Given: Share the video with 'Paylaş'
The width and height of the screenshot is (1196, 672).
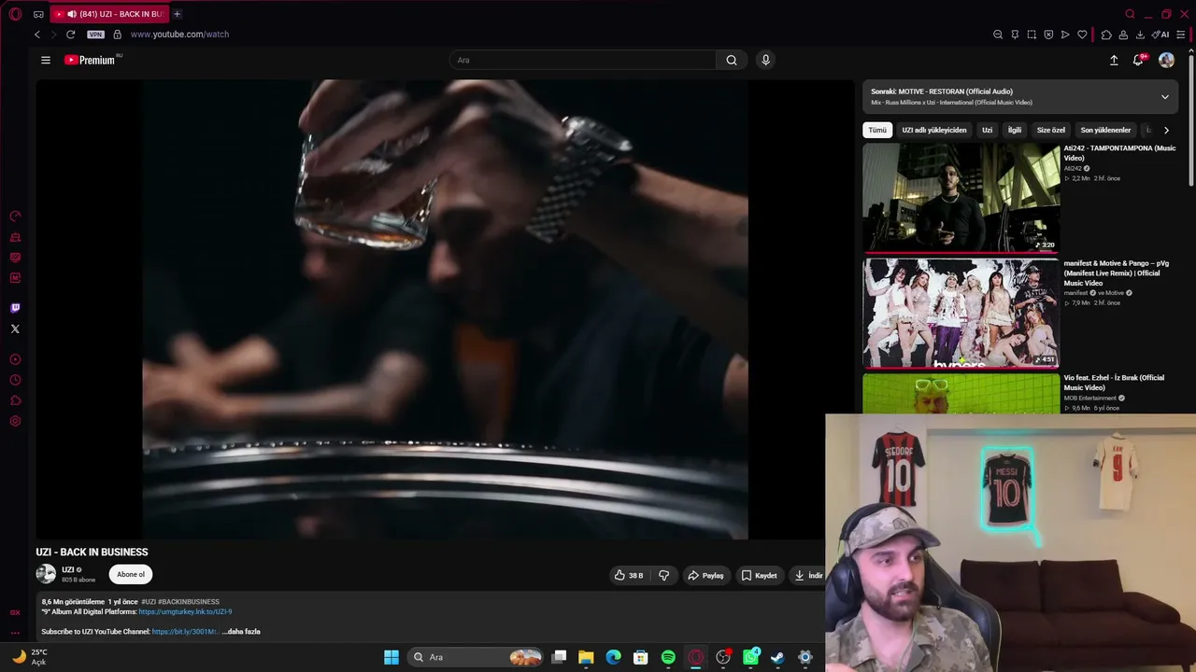Looking at the screenshot, I should click(x=706, y=576).
